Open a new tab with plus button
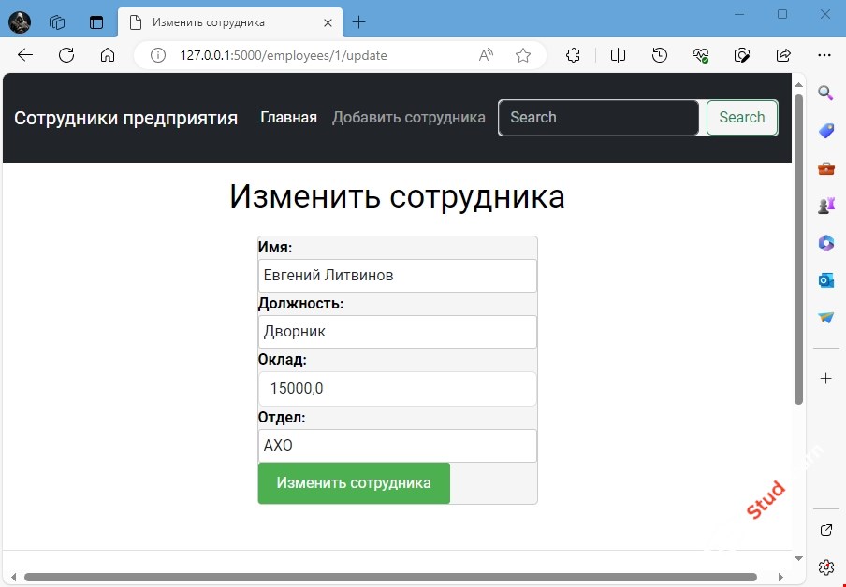 [x=358, y=22]
